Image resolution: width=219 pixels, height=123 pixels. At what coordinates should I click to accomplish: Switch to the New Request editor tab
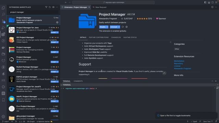tap(100, 7)
